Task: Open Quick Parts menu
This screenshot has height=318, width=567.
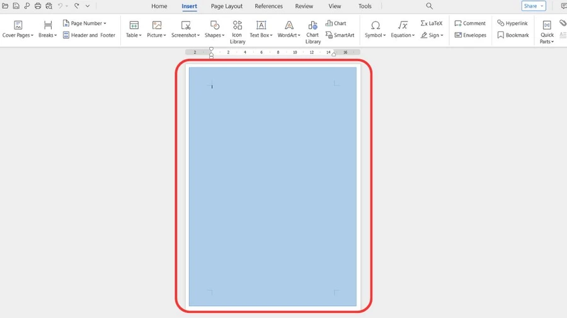Action: point(547,32)
